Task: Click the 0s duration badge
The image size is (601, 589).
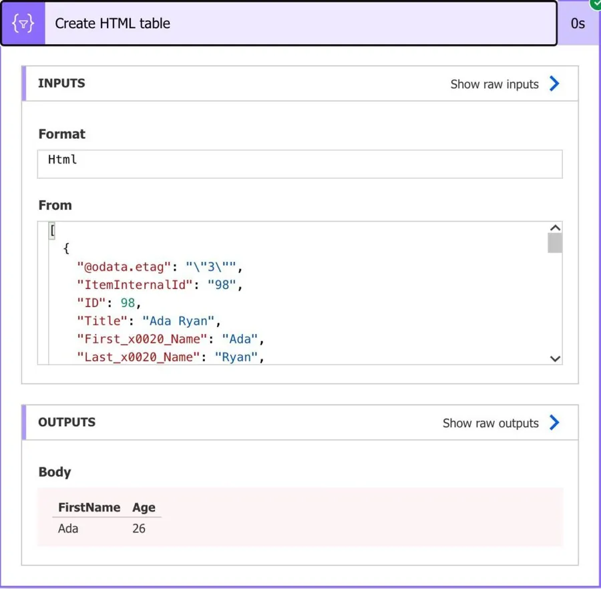Action: pyautogui.click(x=578, y=24)
